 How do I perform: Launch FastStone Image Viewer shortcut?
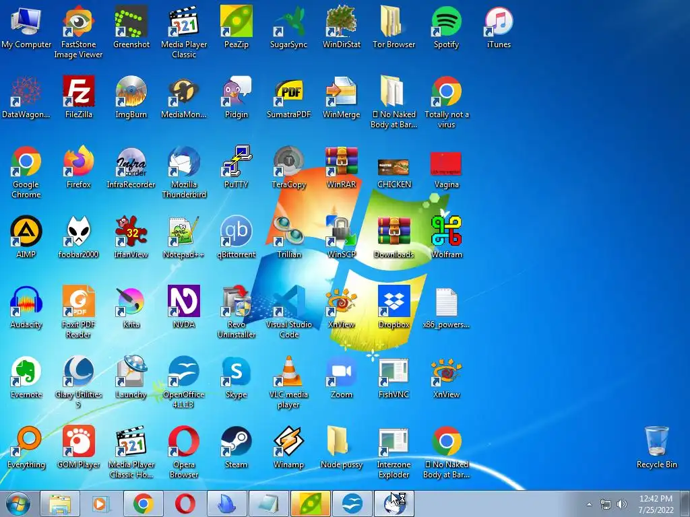78,32
